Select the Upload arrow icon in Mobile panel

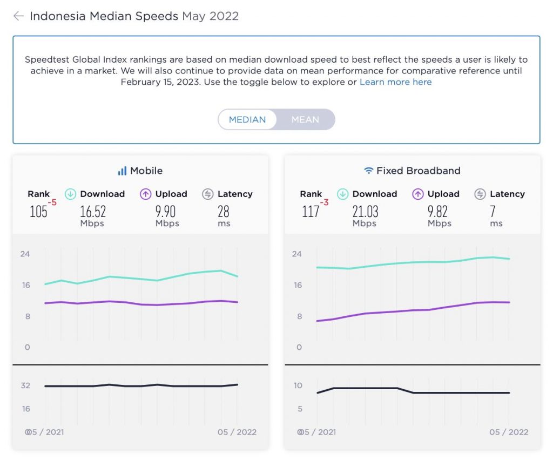(145, 194)
